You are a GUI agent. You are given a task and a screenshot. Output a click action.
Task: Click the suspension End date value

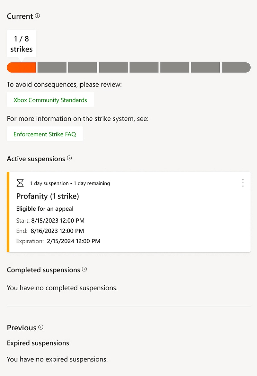[x=57, y=231]
